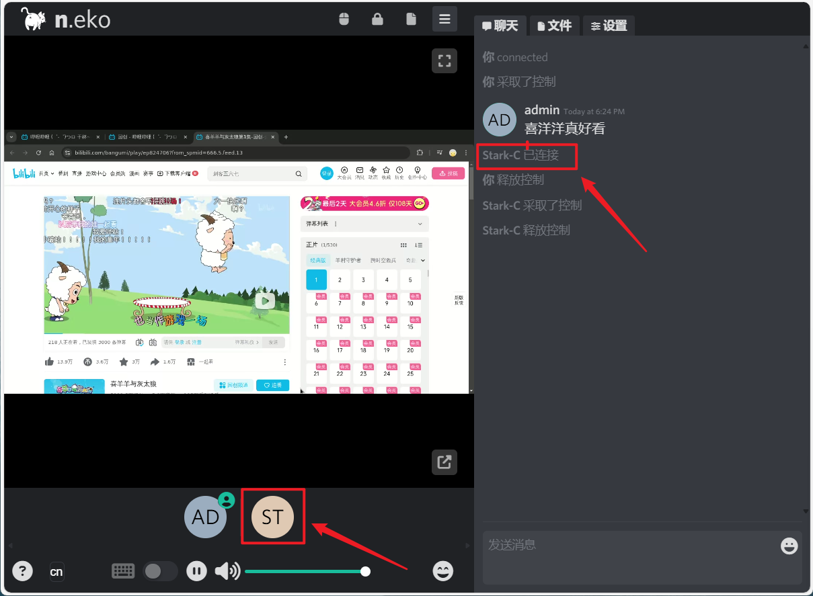Click browser back arrow
The height and width of the screenshot is (596, 813).
click(x=11, y=153)
